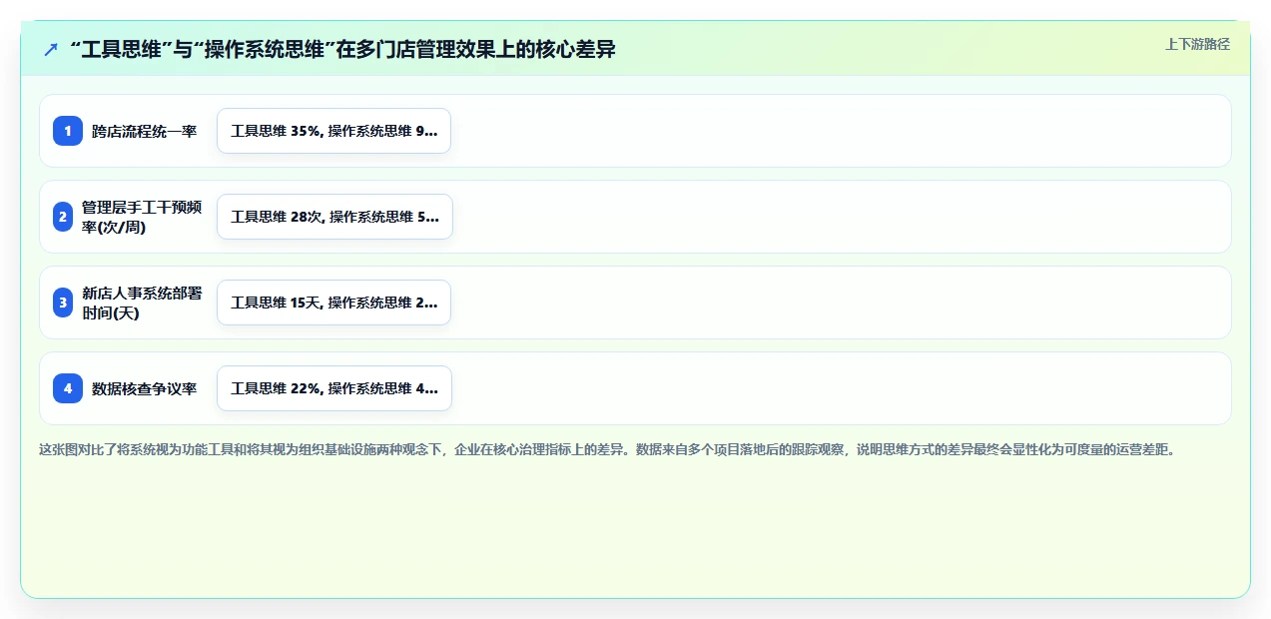Click the arrow icon beside the chart title
The width and height of the screenshot is (1271, 619).
point(51,50)
